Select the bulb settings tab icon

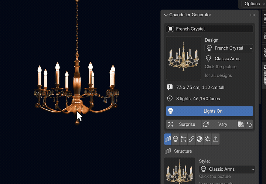pyautogui.click(x=175, y=139)
